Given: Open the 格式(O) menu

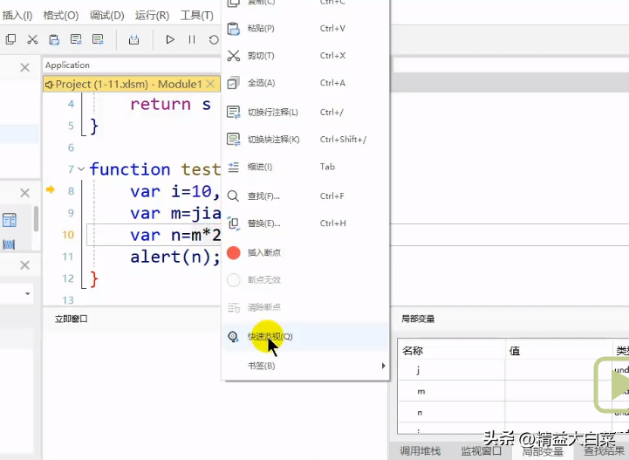Looking at the screenshot, I should coord(61,15).
